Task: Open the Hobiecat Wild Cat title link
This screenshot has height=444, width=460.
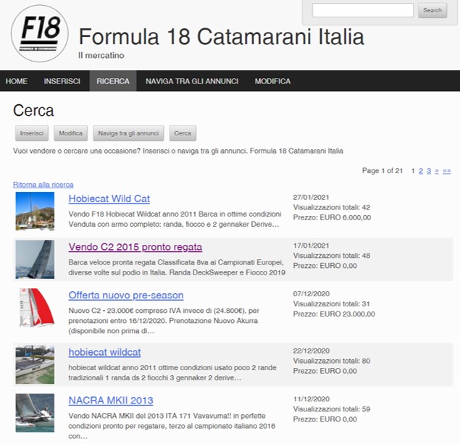Action: click(x=109, y=198)
